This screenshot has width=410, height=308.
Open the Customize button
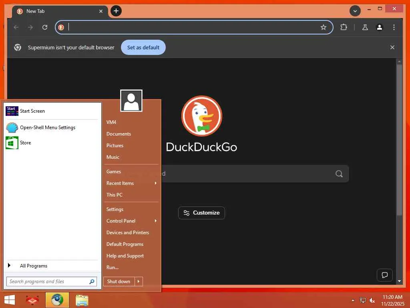(202, 213)
